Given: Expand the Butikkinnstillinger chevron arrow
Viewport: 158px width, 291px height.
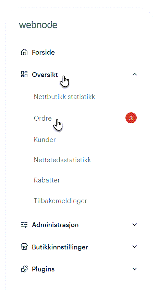Looking at the screenshot, I should click(135, 247).
